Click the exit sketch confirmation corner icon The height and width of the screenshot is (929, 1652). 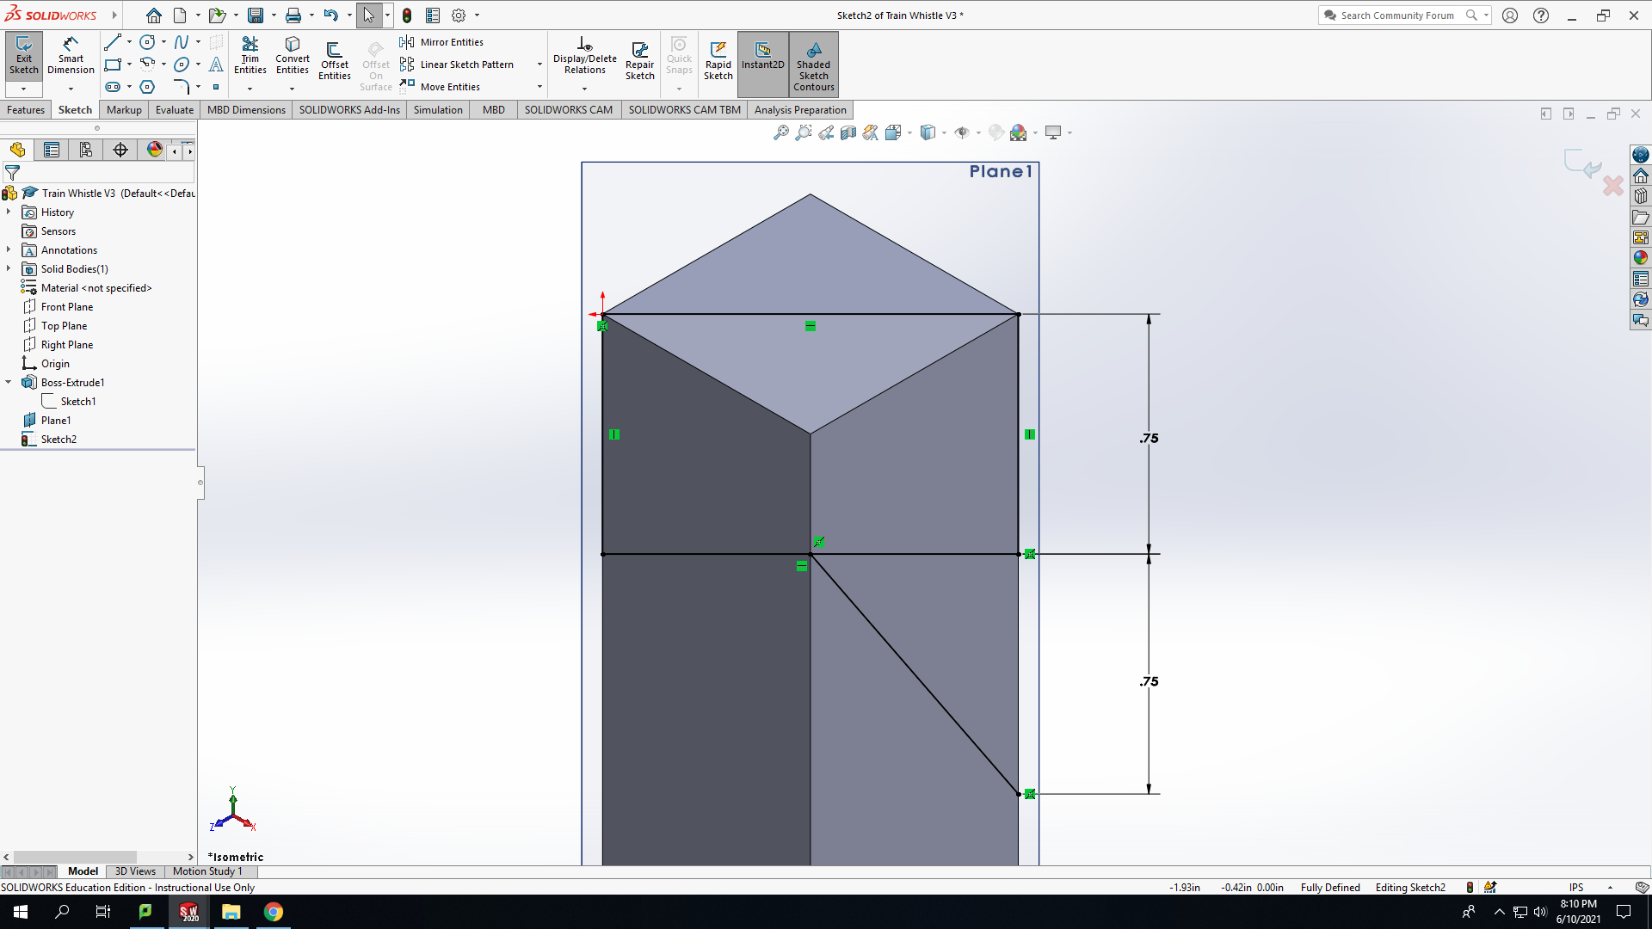point(1581,163)
